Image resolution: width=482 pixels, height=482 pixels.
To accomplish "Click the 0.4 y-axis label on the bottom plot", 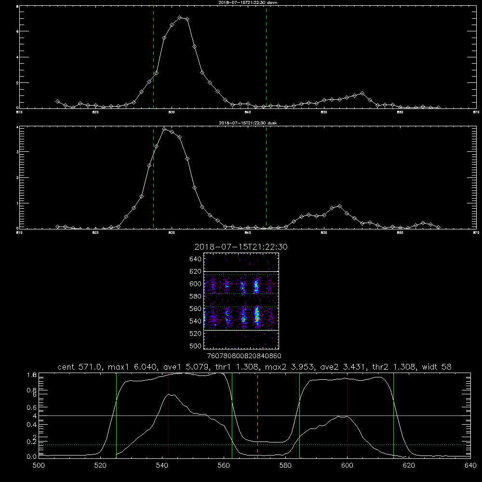I will [x=32, y=425].
